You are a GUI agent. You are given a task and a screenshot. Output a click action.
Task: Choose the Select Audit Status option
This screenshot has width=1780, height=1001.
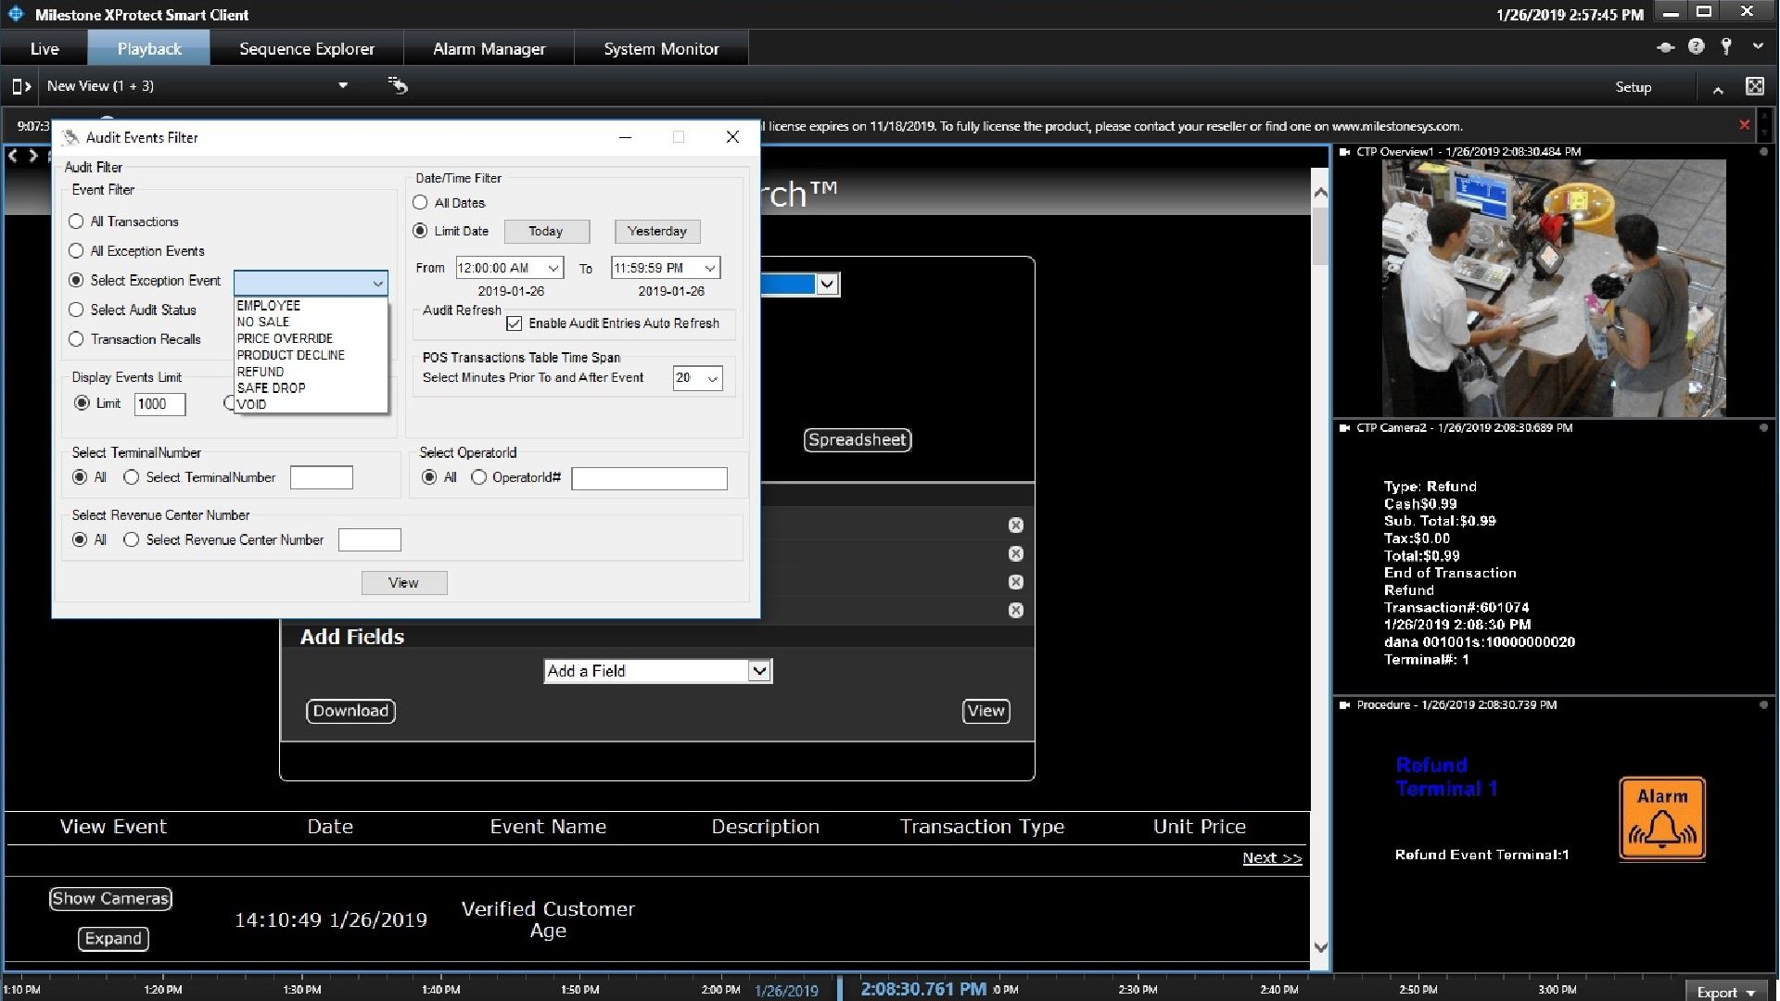(76, 310)
